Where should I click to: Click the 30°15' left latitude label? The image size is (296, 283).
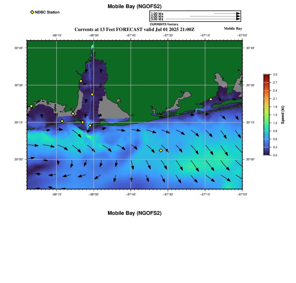coord(19,122)
